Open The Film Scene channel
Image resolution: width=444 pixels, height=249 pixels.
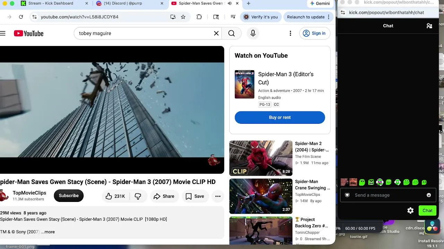point(308,157)
